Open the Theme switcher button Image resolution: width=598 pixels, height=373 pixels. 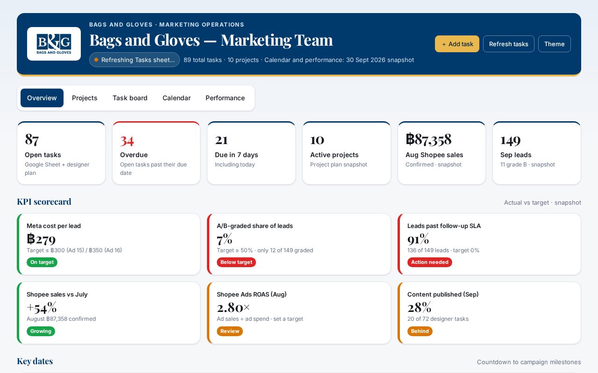554,44
